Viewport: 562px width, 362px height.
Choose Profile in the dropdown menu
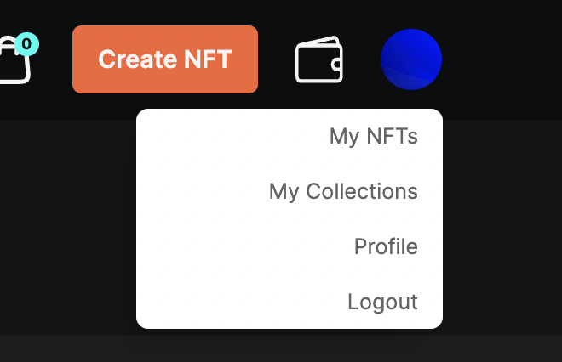386,246
